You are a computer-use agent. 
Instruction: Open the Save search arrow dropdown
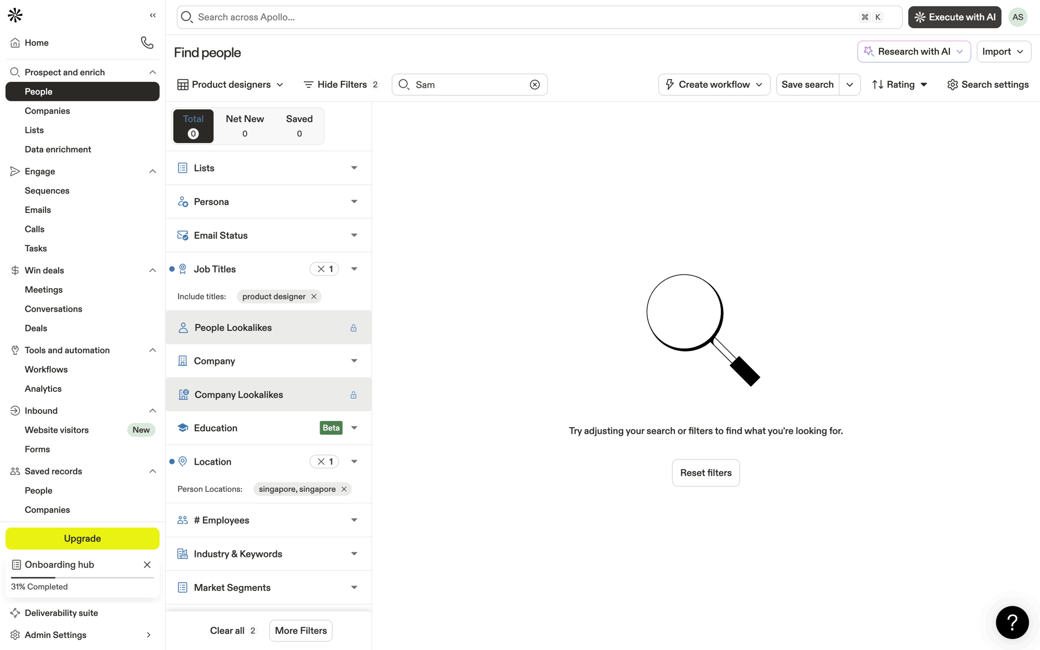click(x=849, y=84)
